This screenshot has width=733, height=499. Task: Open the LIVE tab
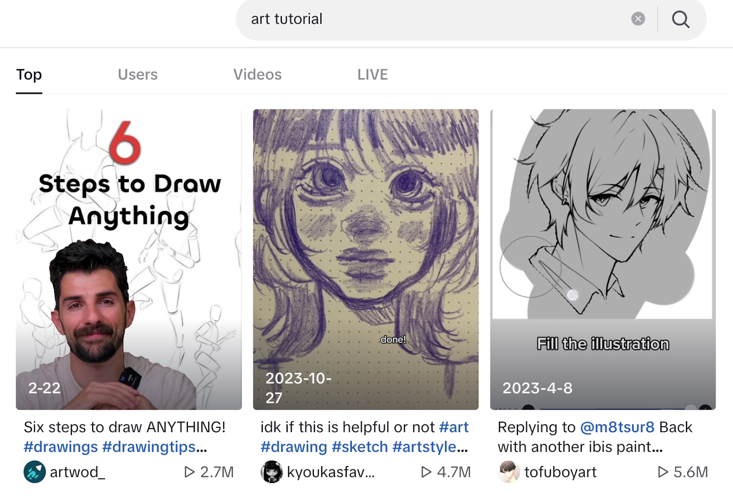pyautogui.click(x=372, y=75)
